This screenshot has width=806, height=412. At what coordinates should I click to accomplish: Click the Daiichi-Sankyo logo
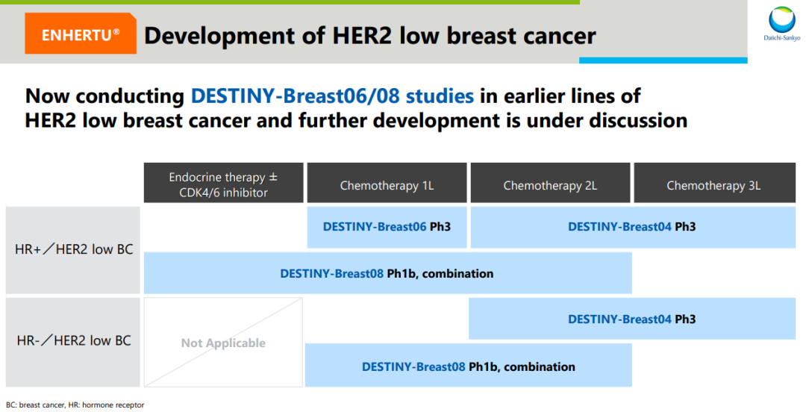pyautogui.click(x=781, y=24)
